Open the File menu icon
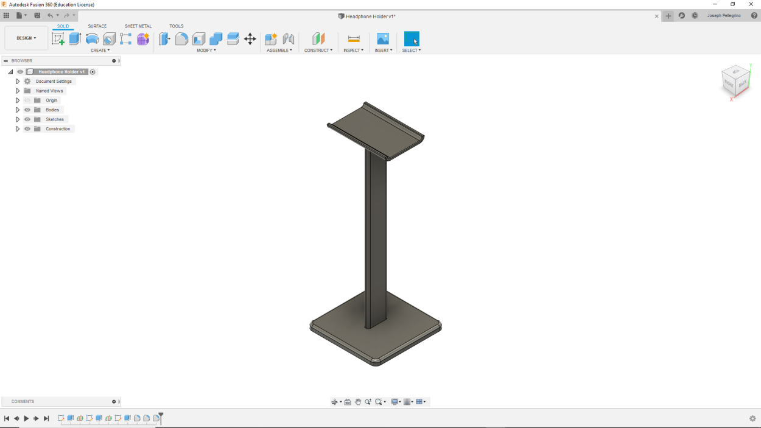The height and width of the screenshot is (428, 761). 21,16
